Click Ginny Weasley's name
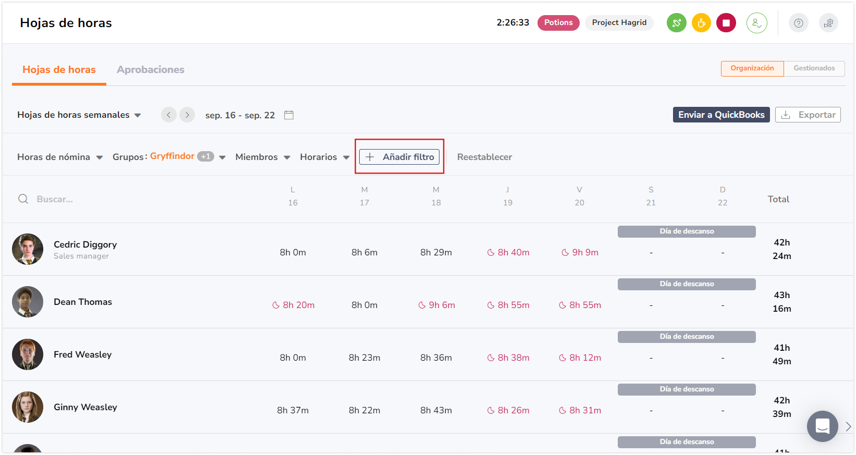The width and height of the screenshot is (856, 455). click(x=85, y=407)
